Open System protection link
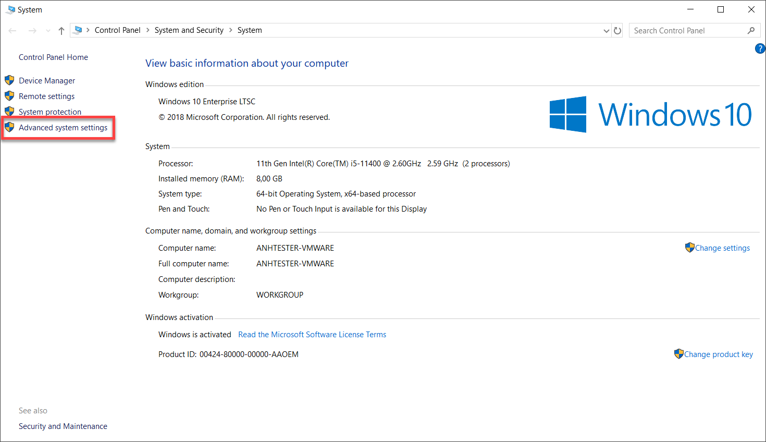 coord(50,112)
